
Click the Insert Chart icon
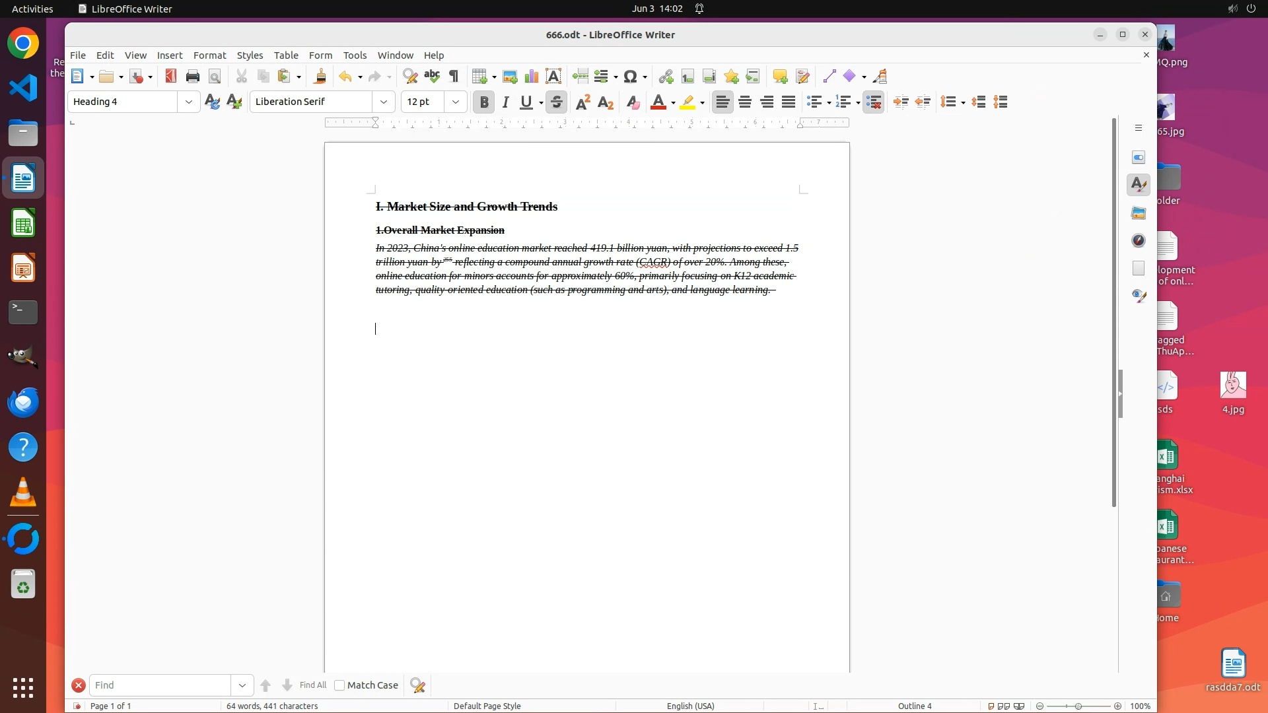[532, 77]
